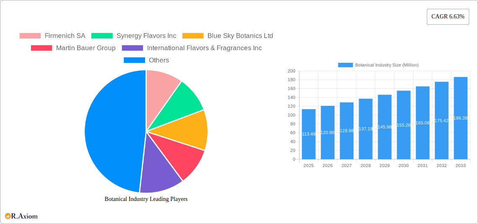Click the 2028 bar showing 137.19
478x224 pixels.
[x=366, y=129]
